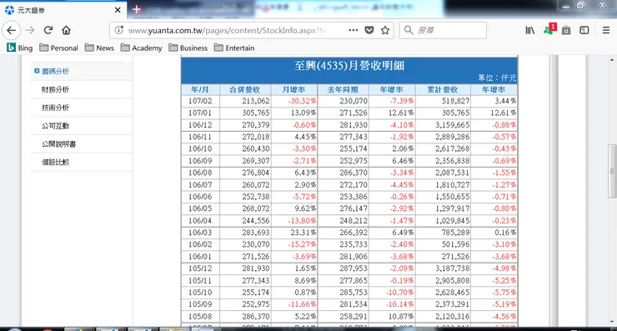The image size is (617, 331).
Task: Reload the current page
Action: [x=48, y=30]
